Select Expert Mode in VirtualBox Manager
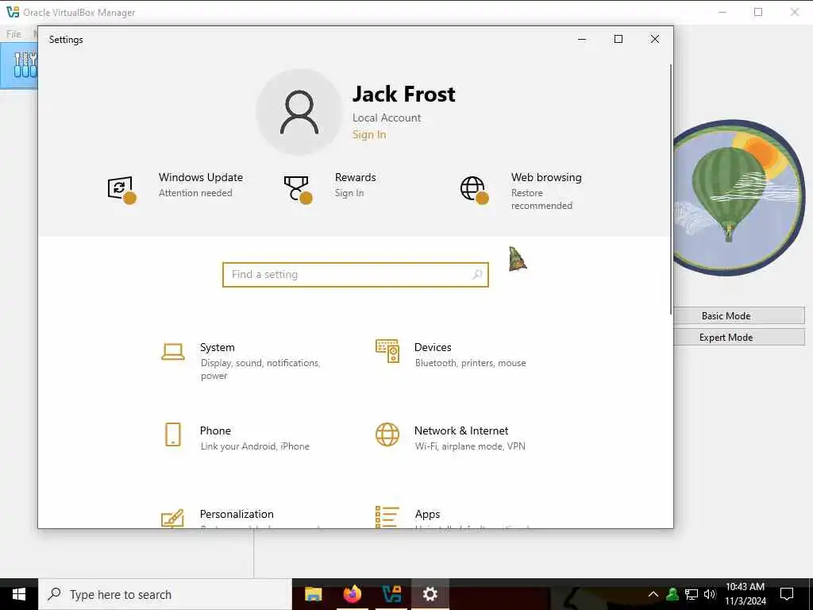This screenshot has width=813, height=610. [738, 337]
